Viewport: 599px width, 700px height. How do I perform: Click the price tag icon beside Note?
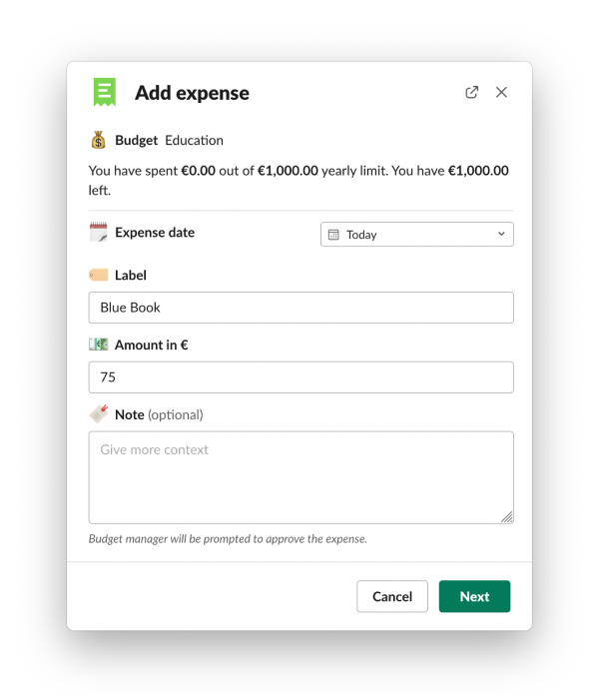pos(98,414)
